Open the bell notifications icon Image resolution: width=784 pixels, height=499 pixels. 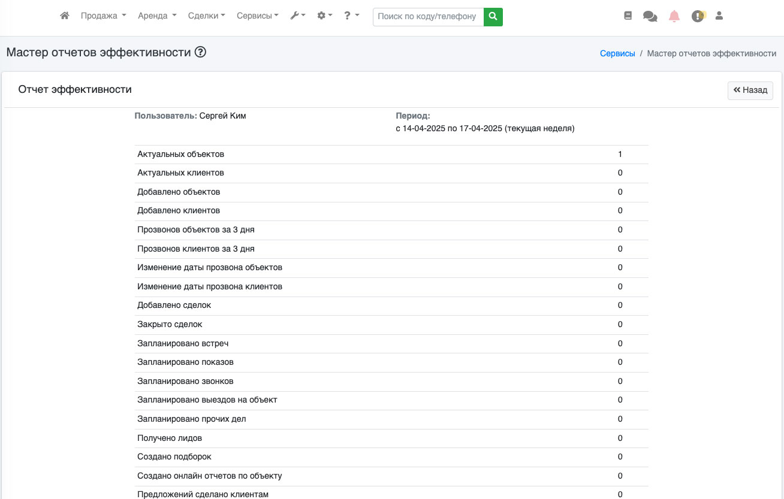674,16
